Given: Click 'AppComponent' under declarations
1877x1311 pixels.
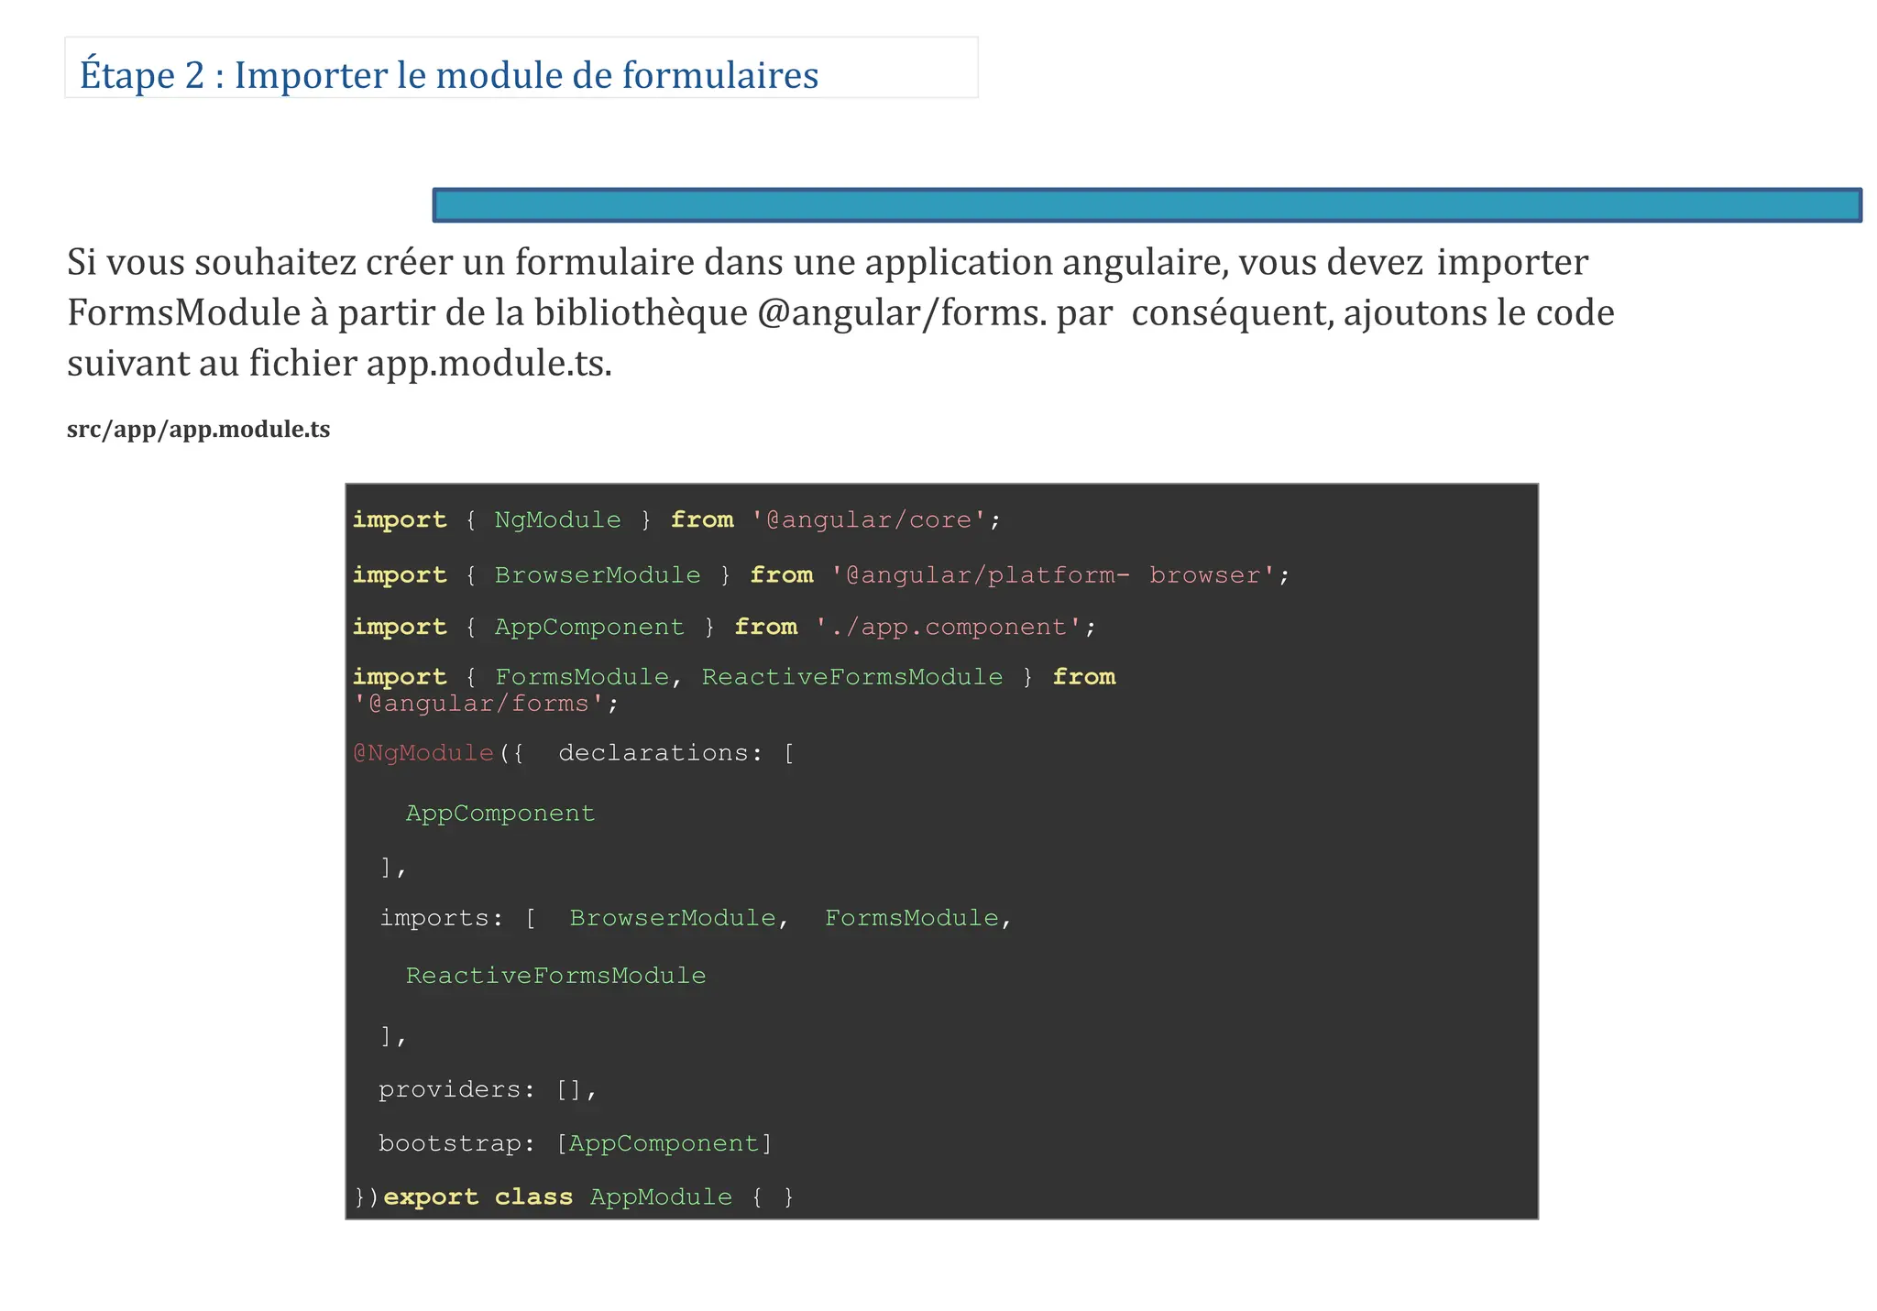Looking at the screenshot, I should coord(500,814).
